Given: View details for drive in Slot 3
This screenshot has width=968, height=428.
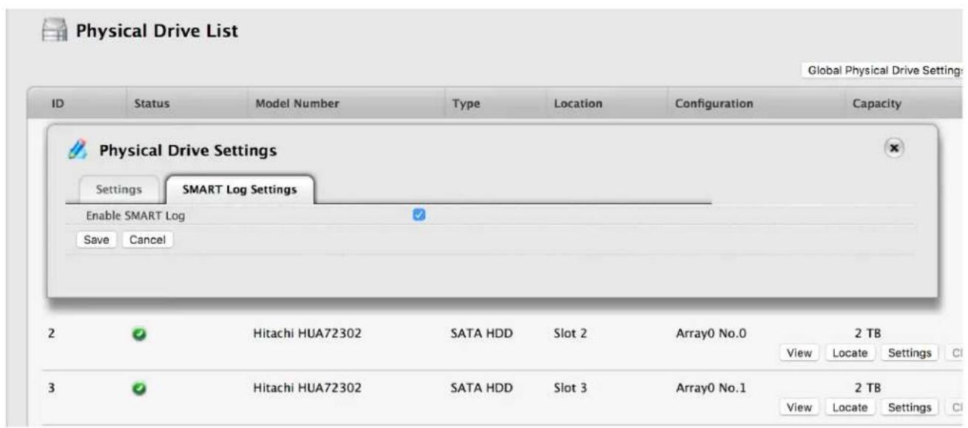Looking at the screenshot, I should pyautogui.click(x=801, y=407).
